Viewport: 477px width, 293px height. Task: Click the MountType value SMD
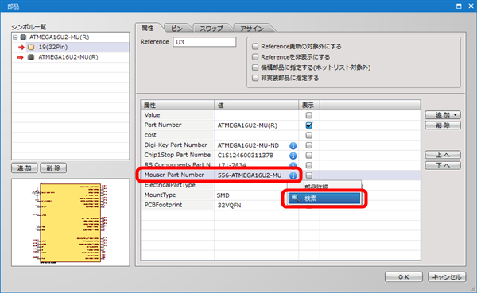click(x=223, y=195)
